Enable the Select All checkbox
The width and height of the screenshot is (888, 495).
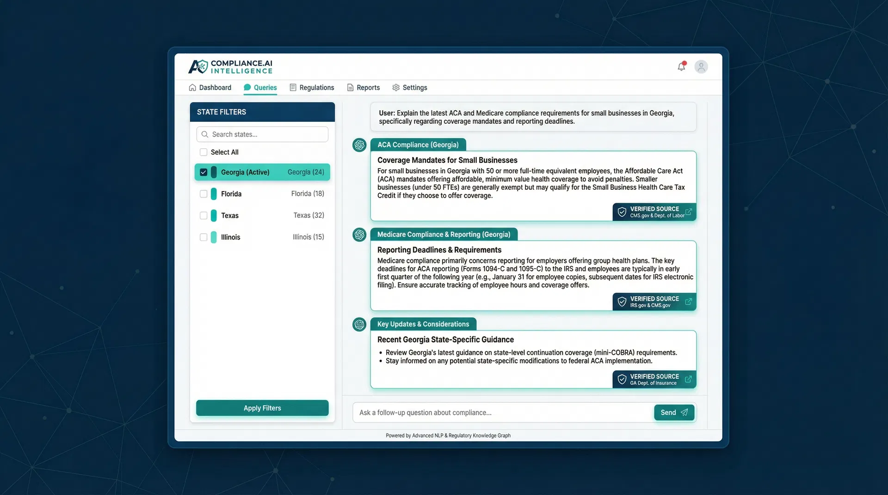[x=203, y=152]
